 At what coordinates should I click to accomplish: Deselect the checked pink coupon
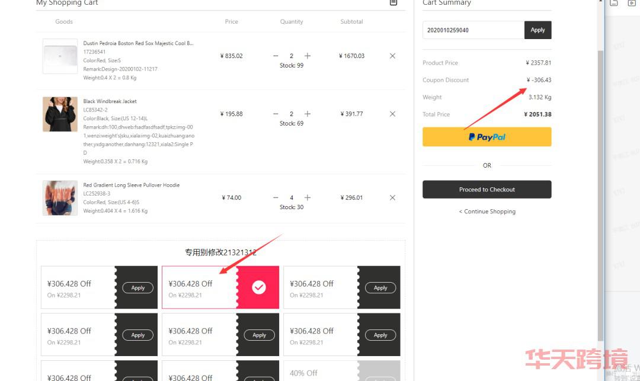click(x=259, y=287)
